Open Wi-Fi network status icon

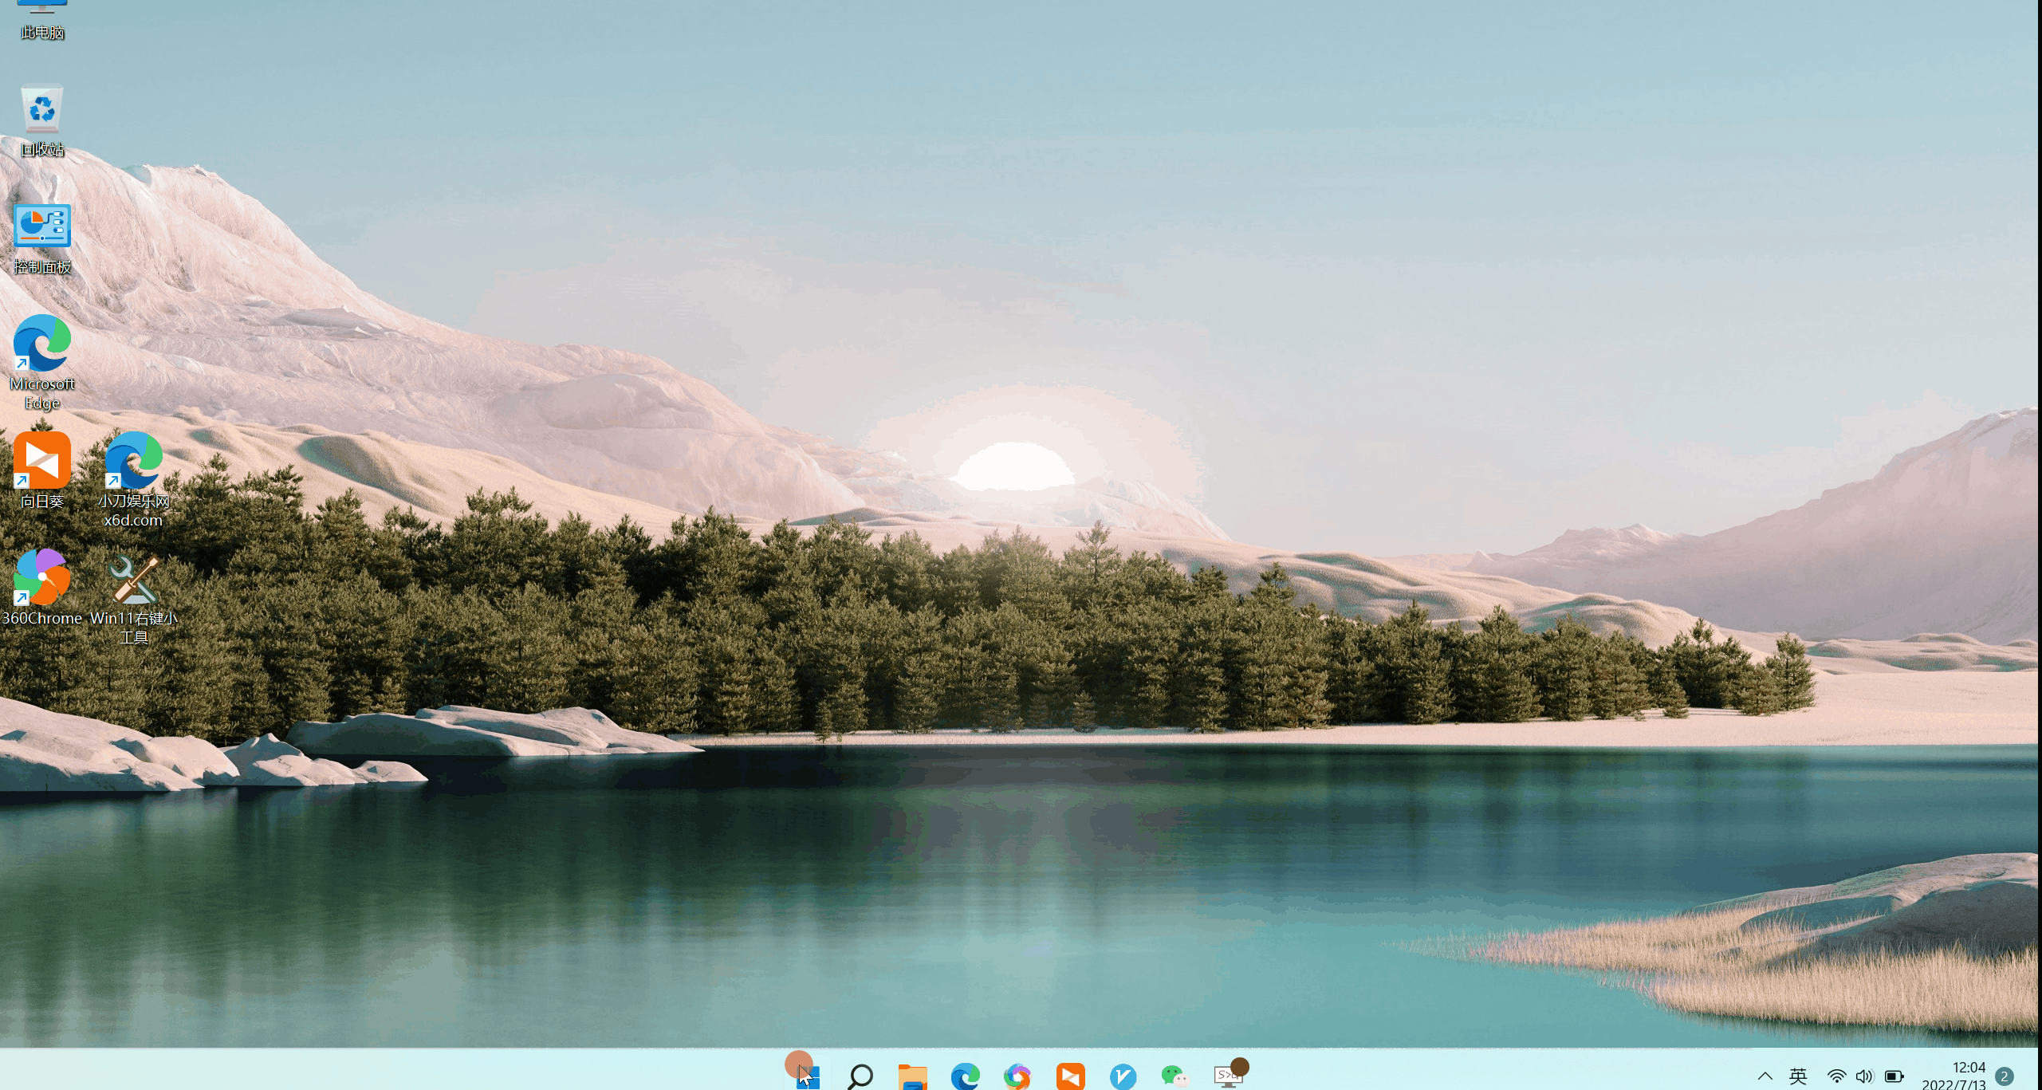coord(1836,1076)
